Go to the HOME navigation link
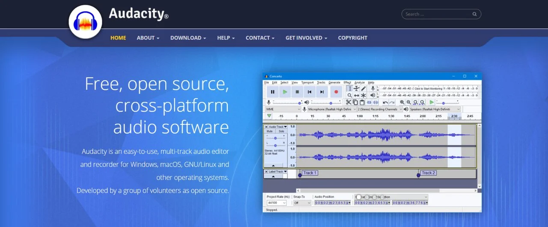548x227 pixels. 118,38
